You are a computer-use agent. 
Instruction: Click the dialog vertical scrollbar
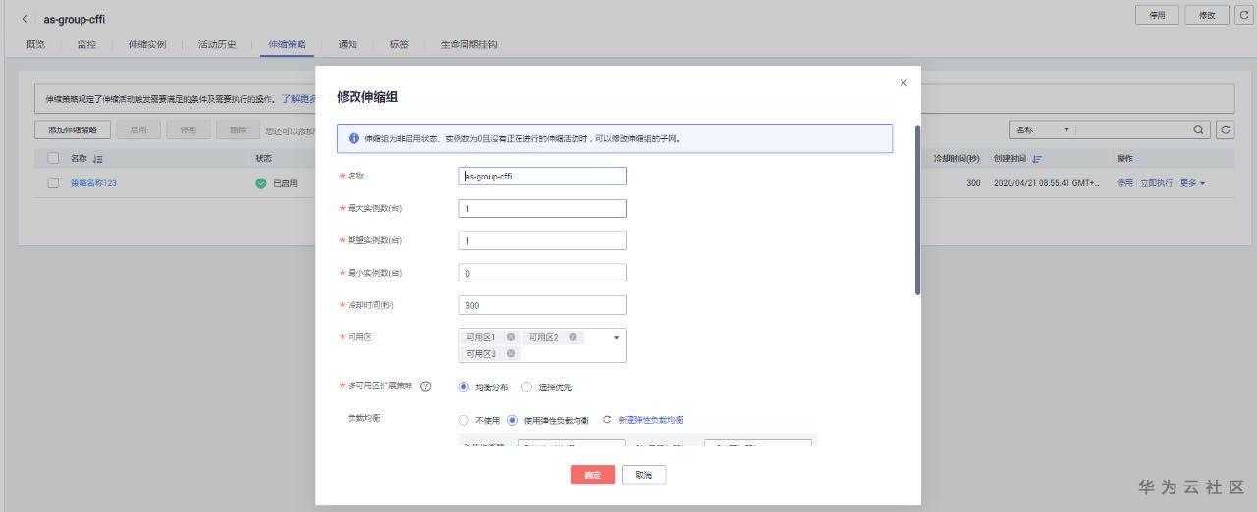917,209
